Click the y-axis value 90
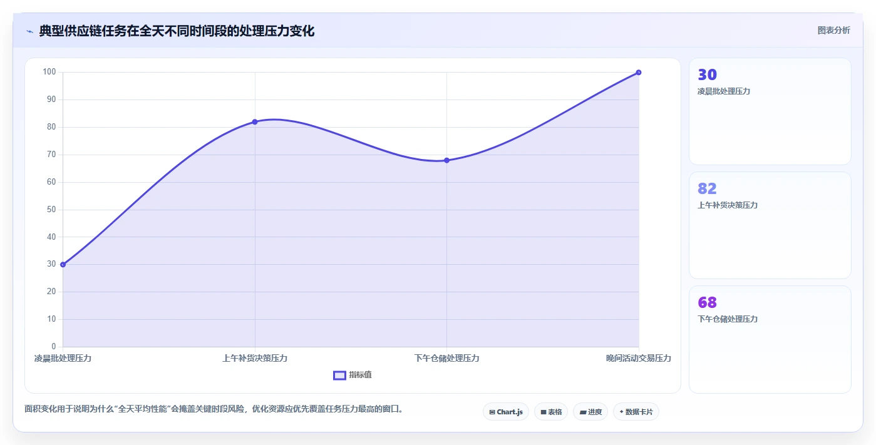The width and height of the screenshot is (876, 445). point(51,100)
